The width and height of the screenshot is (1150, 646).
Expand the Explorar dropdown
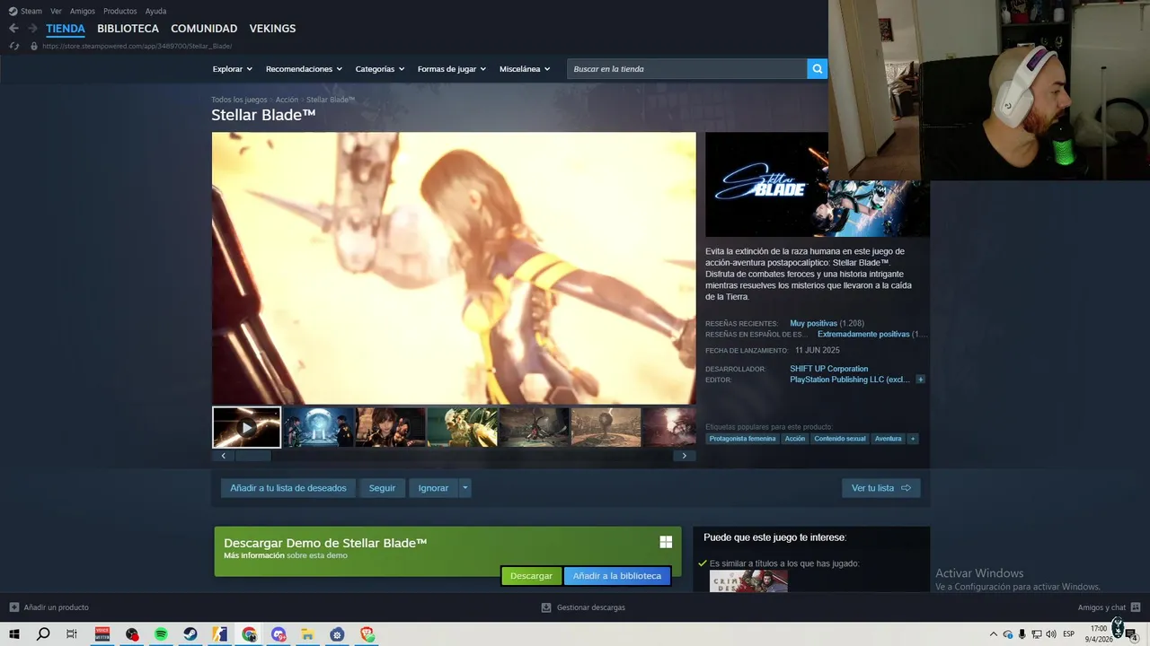click(x=232, y=69)
